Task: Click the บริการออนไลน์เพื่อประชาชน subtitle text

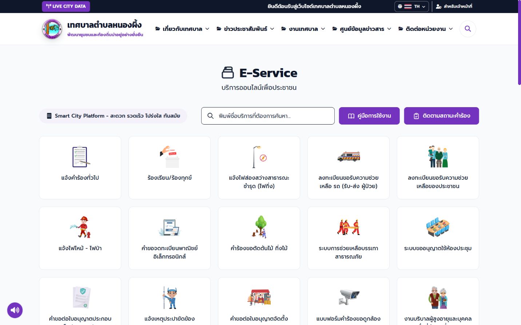Action: [259, 88]
